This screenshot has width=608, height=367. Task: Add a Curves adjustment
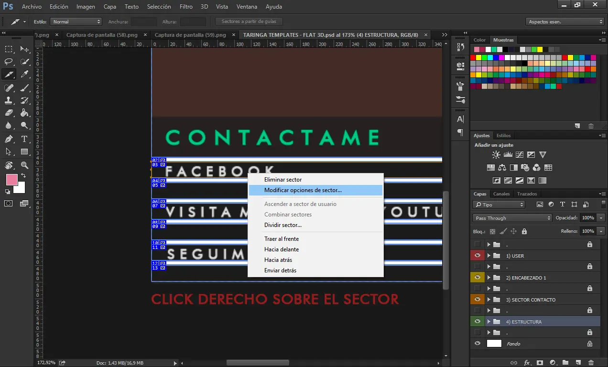[519, 155]
